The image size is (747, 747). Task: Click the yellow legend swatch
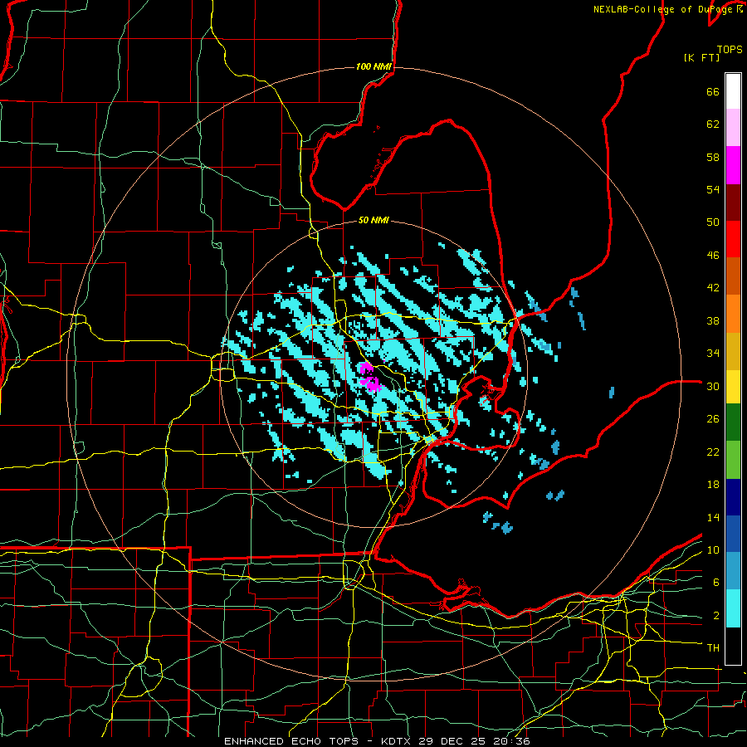tap(733, 387)
